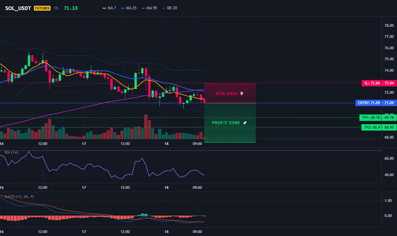Click the 40.00 RSI axis value
The image size is (397, 236).
click(389, 175)
